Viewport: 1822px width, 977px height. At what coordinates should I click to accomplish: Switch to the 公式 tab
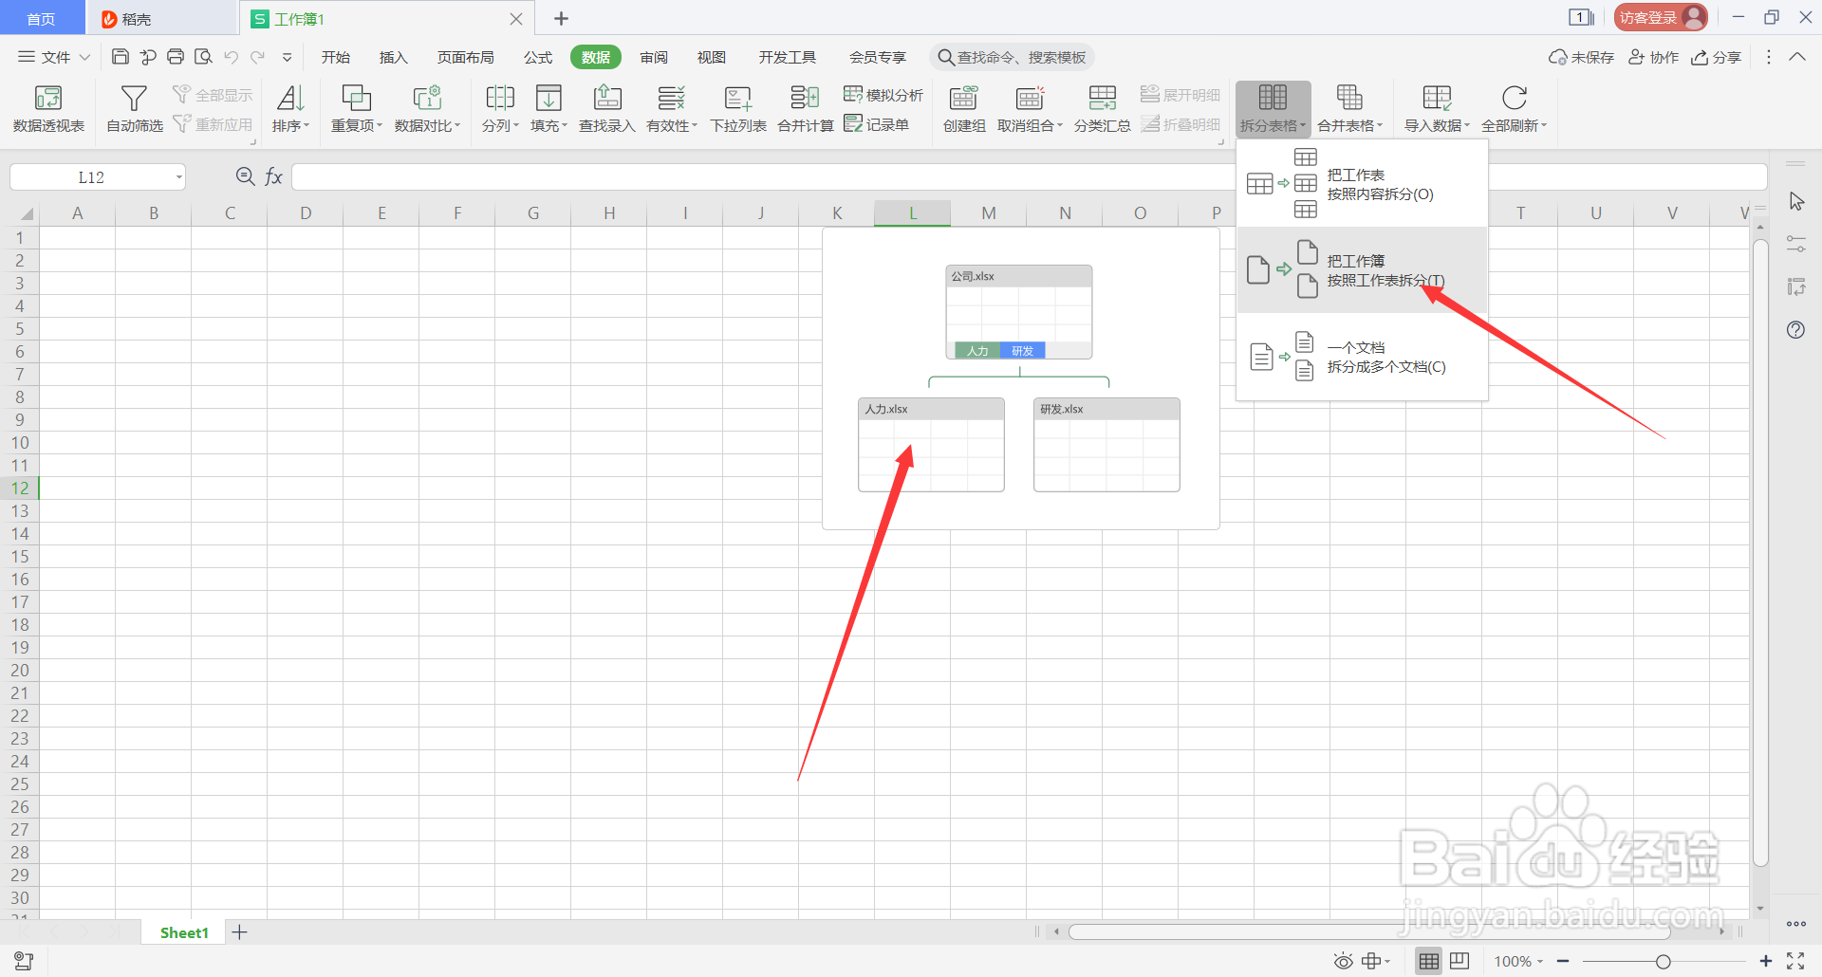(538, 57)
